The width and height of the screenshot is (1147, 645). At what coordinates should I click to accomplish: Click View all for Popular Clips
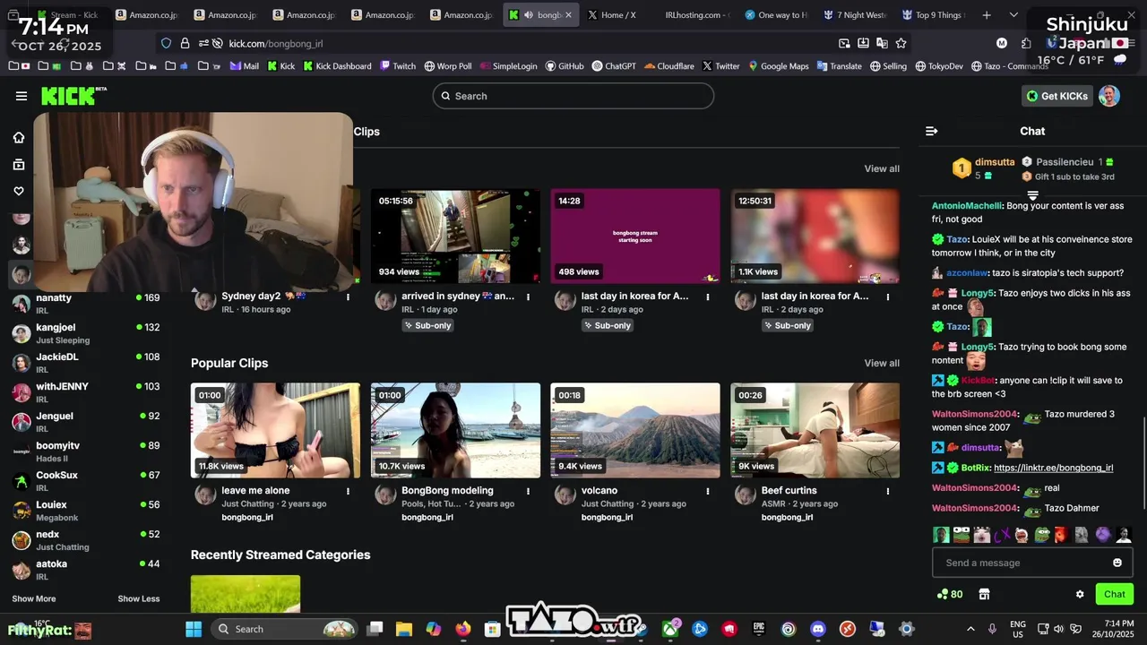click(882, 364)
